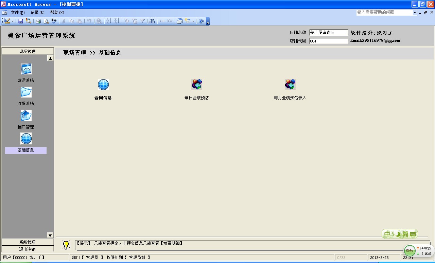Click the 基础信息 highlighted sidebar label
This screenshot has height=263, width=435.
click(26, 150)
